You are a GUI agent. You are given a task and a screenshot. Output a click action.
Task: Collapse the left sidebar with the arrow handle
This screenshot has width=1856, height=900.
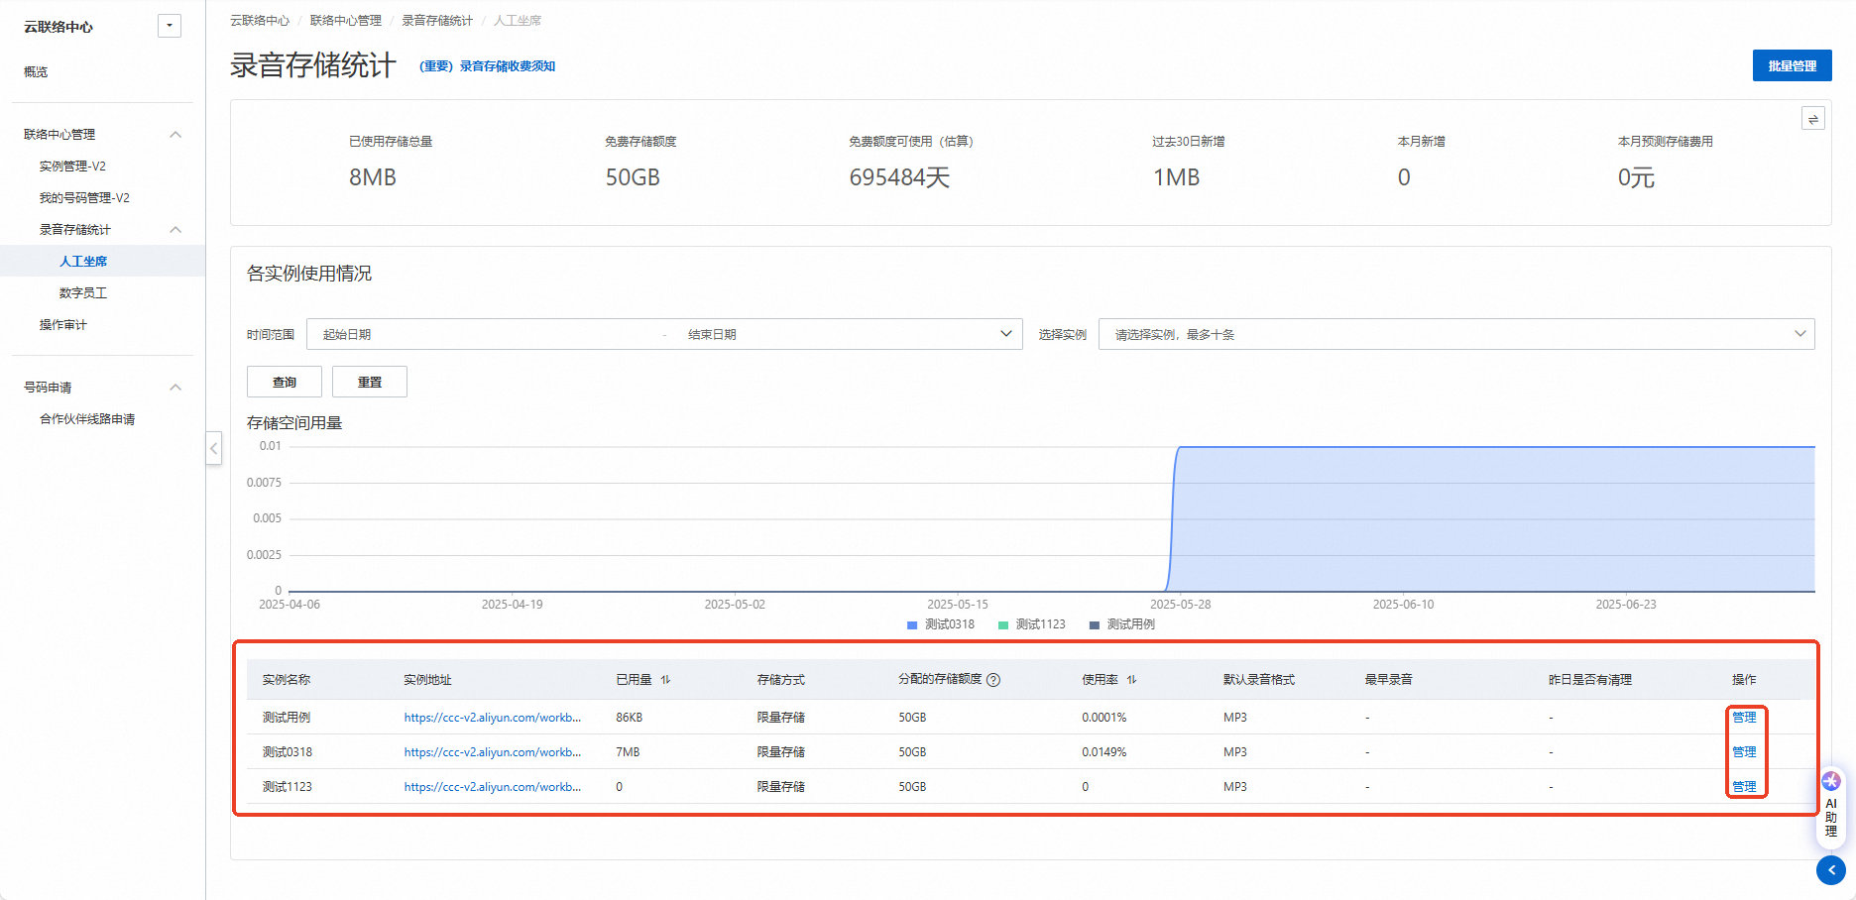[x=213, y=448]
